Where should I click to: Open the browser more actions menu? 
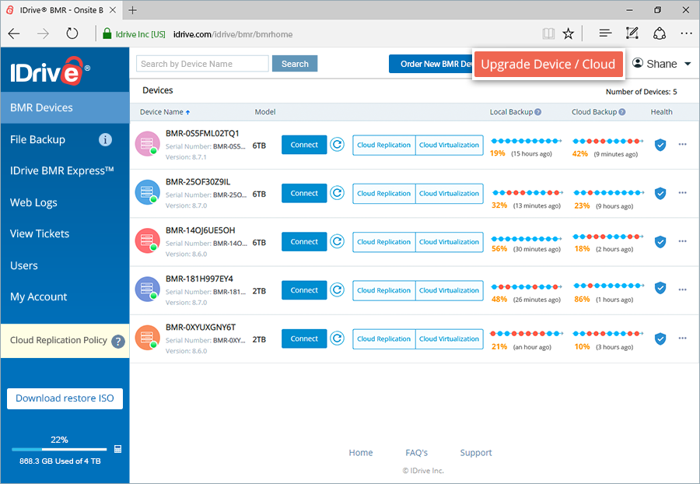(686, 33)
